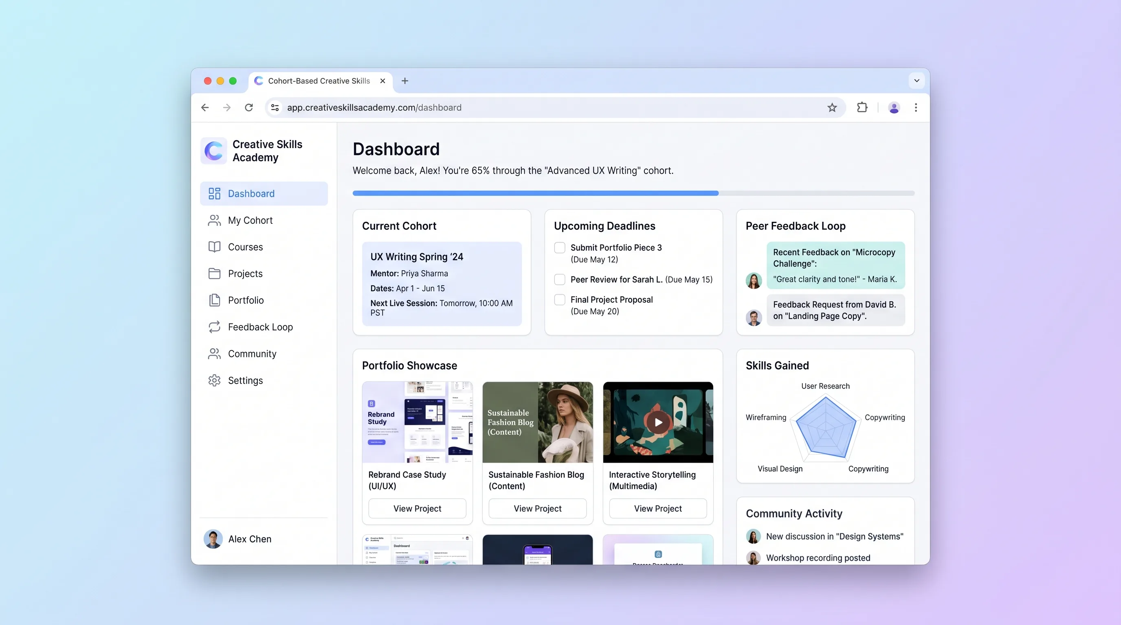This screenshot has width=1121, height=625.
Task: Click the site information icon in address bar
Action: pos(275,107)
